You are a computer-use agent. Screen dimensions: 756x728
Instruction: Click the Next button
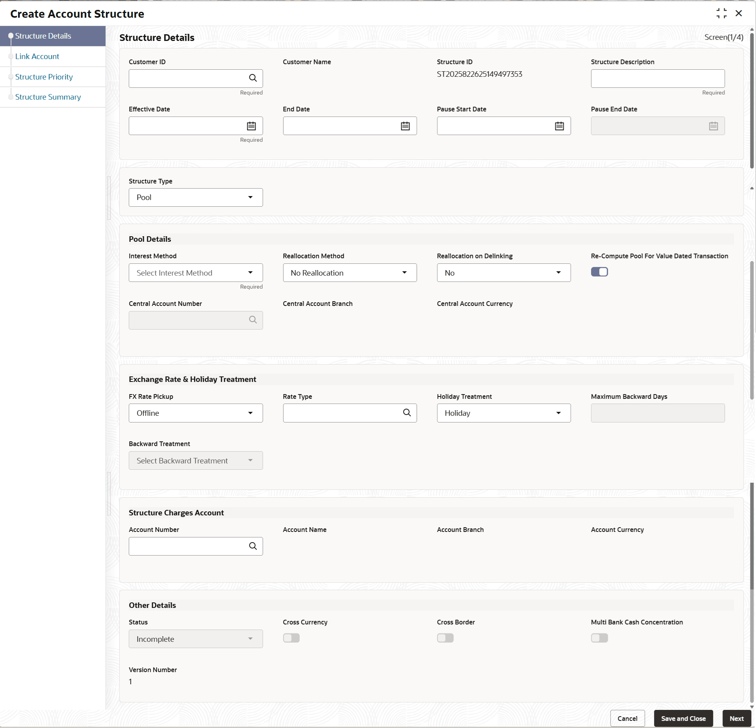pos(736,718)
